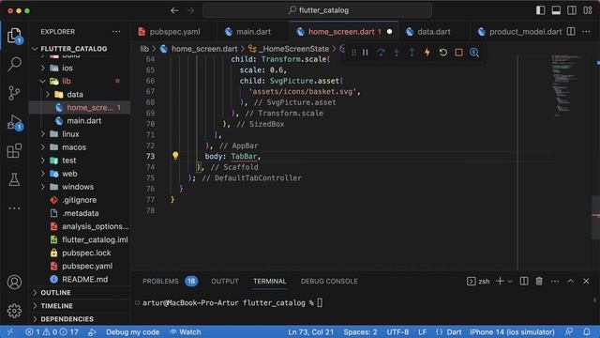Open the widget inspector from debug toolbar

click(x=474, y=53)
